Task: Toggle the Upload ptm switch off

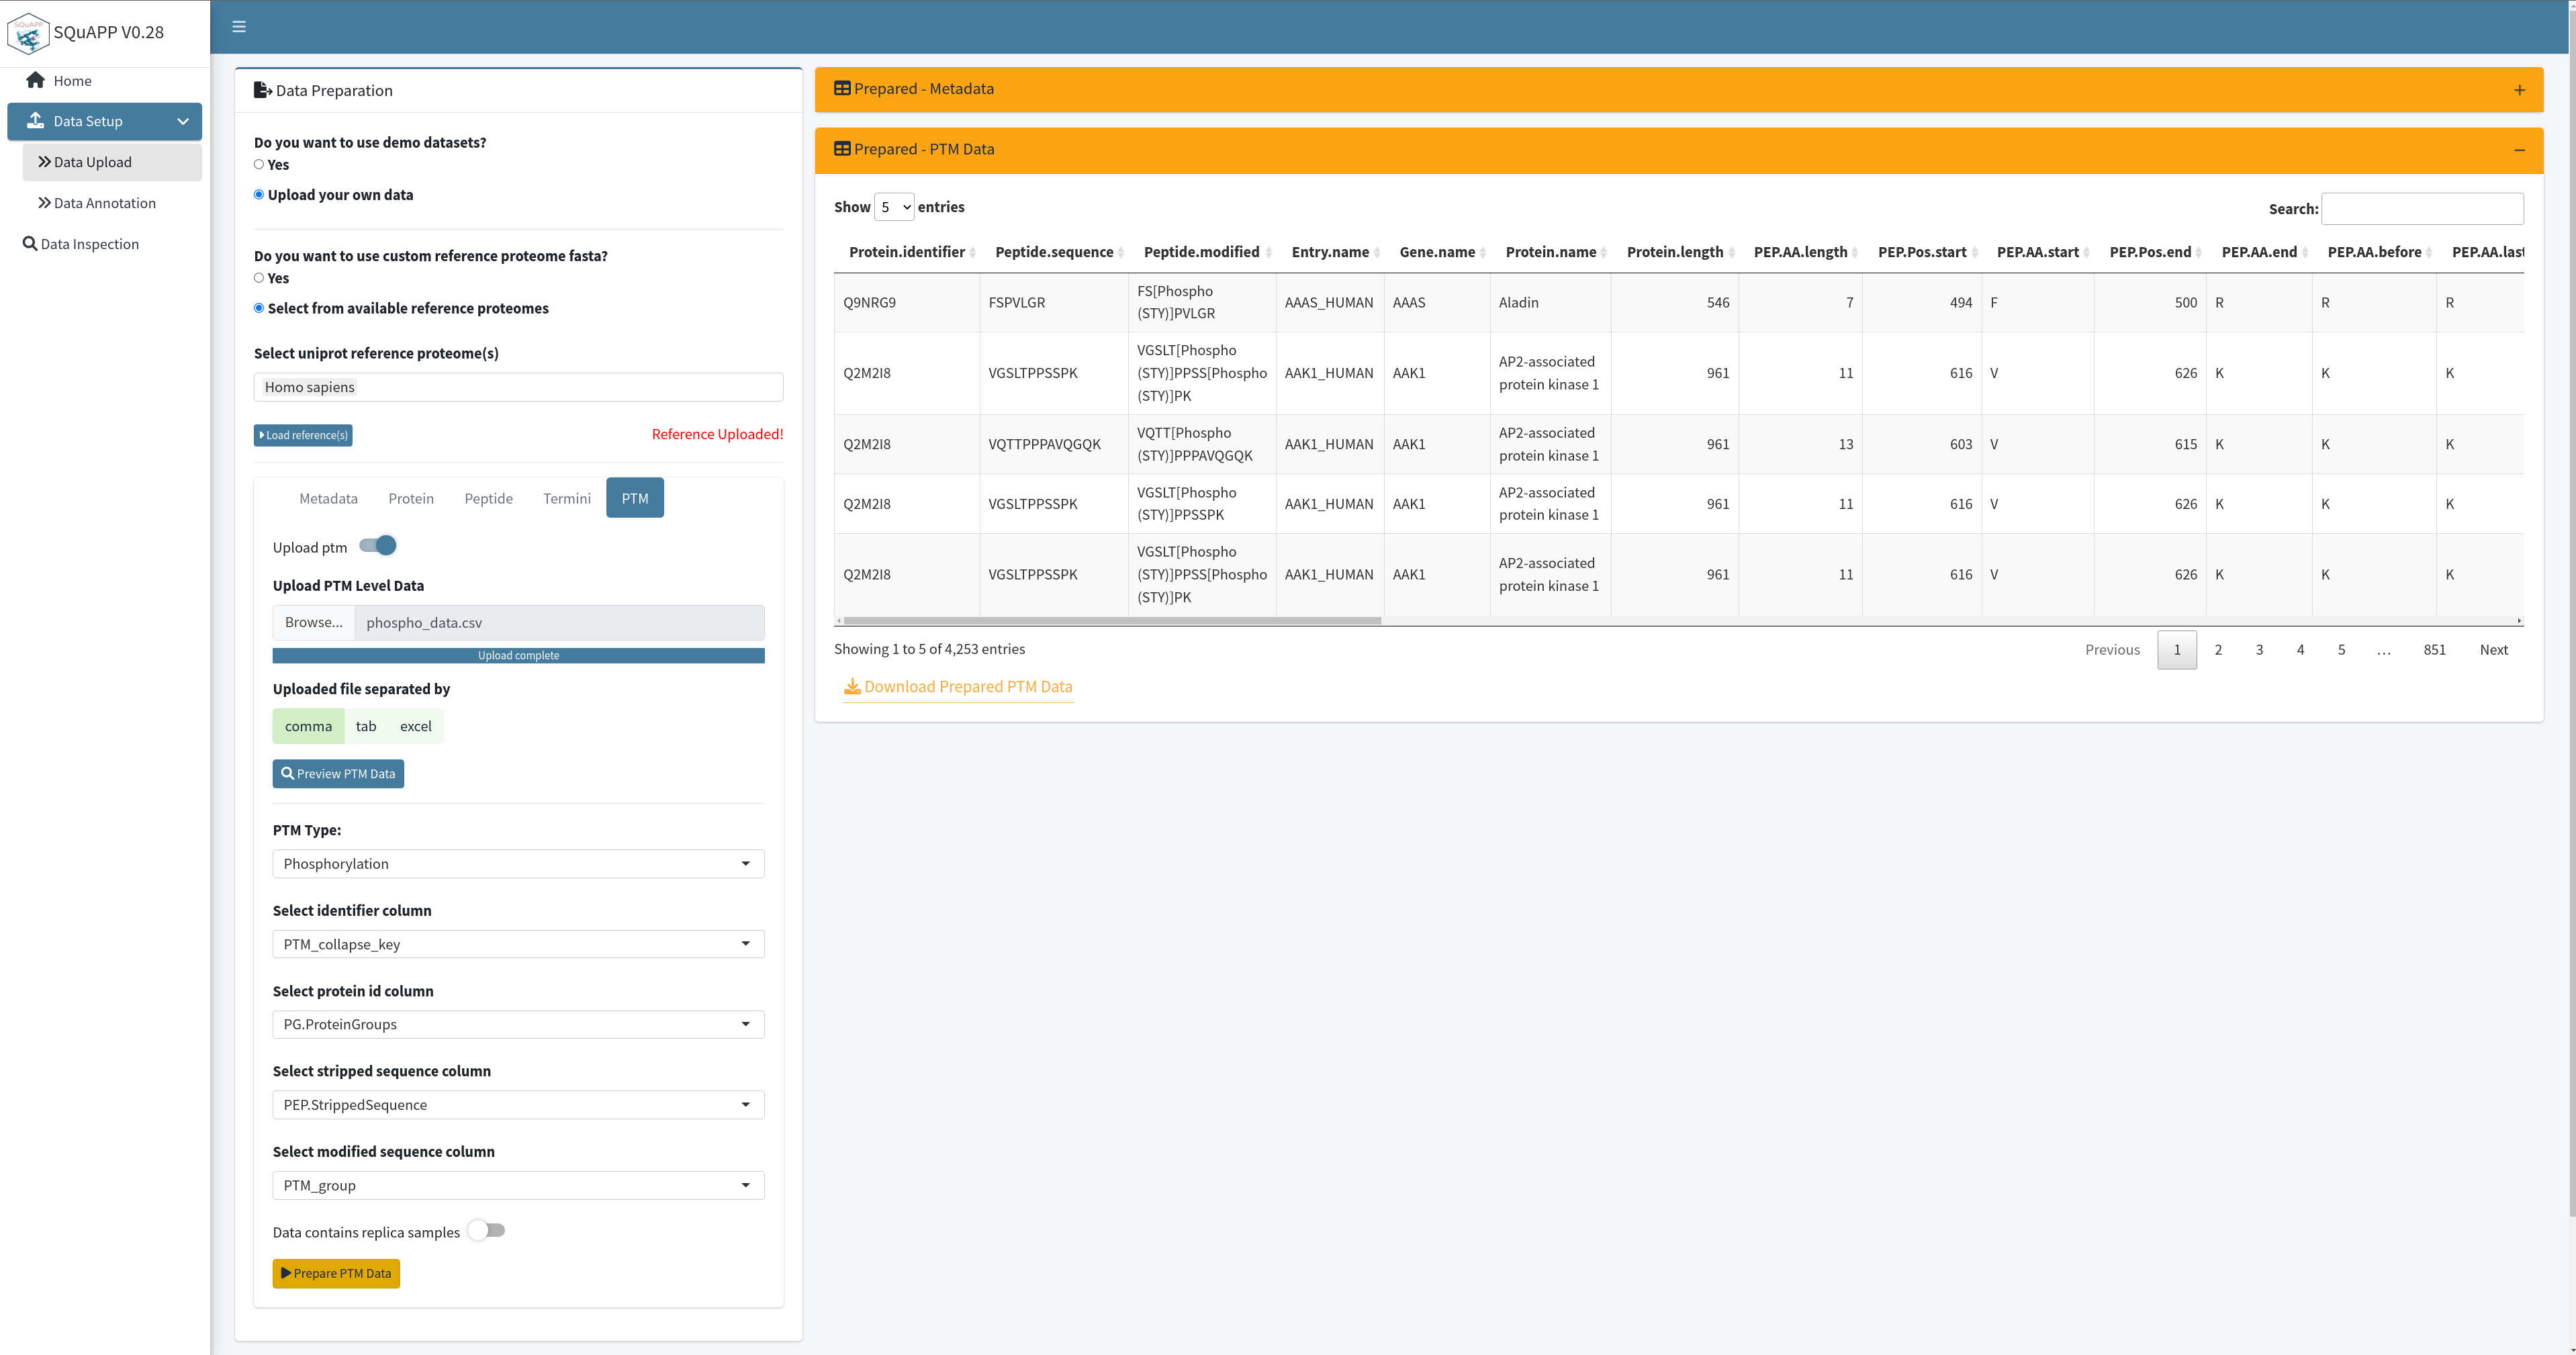Action: (x=379, y=546)
